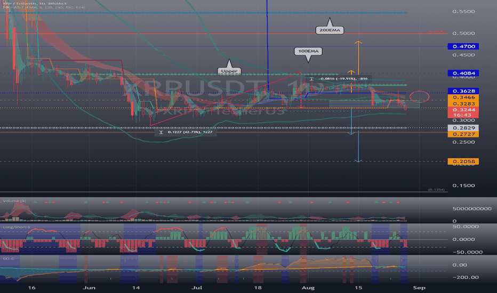Click the 0.2500 price axis value
The height and width of the screenshot is (293, 497).
[x=463, y=142]
